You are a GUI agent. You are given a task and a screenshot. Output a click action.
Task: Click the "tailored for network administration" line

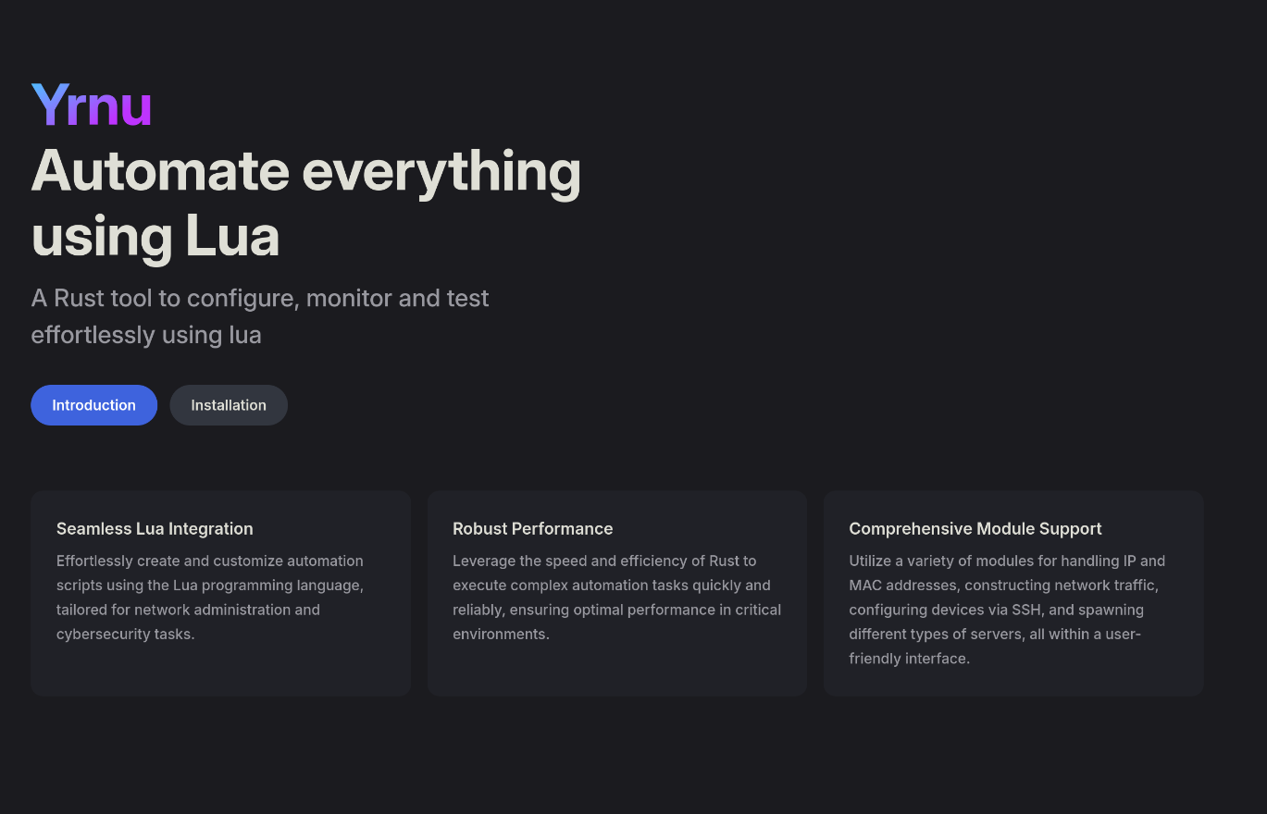coord(188,610)
